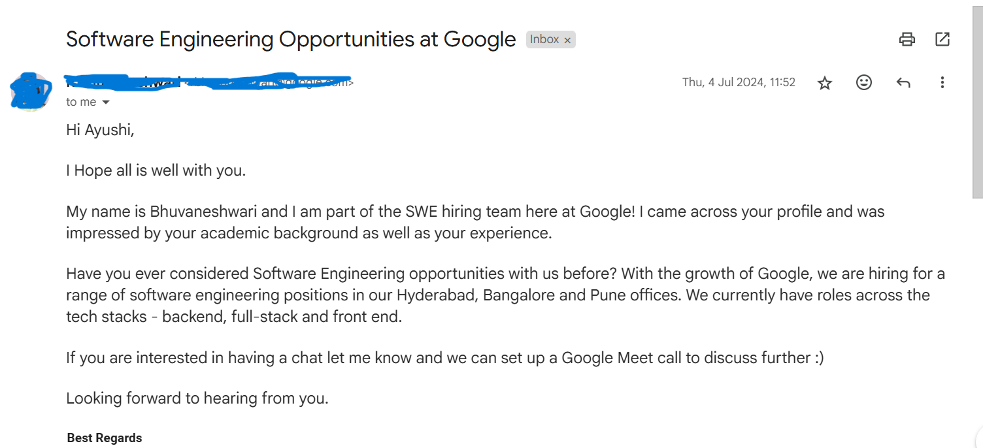Remove the Inbox label with its x
Screen dimensions: 983x448
coord(567,40)
